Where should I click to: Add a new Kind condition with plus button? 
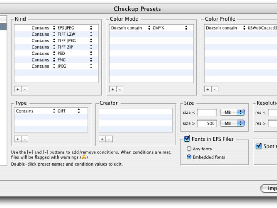pyautogui.click(x=18, y=89)
